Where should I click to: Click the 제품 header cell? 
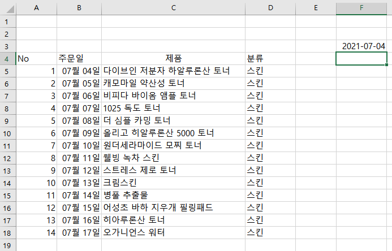pyautogui.click(x=173, y=59)
